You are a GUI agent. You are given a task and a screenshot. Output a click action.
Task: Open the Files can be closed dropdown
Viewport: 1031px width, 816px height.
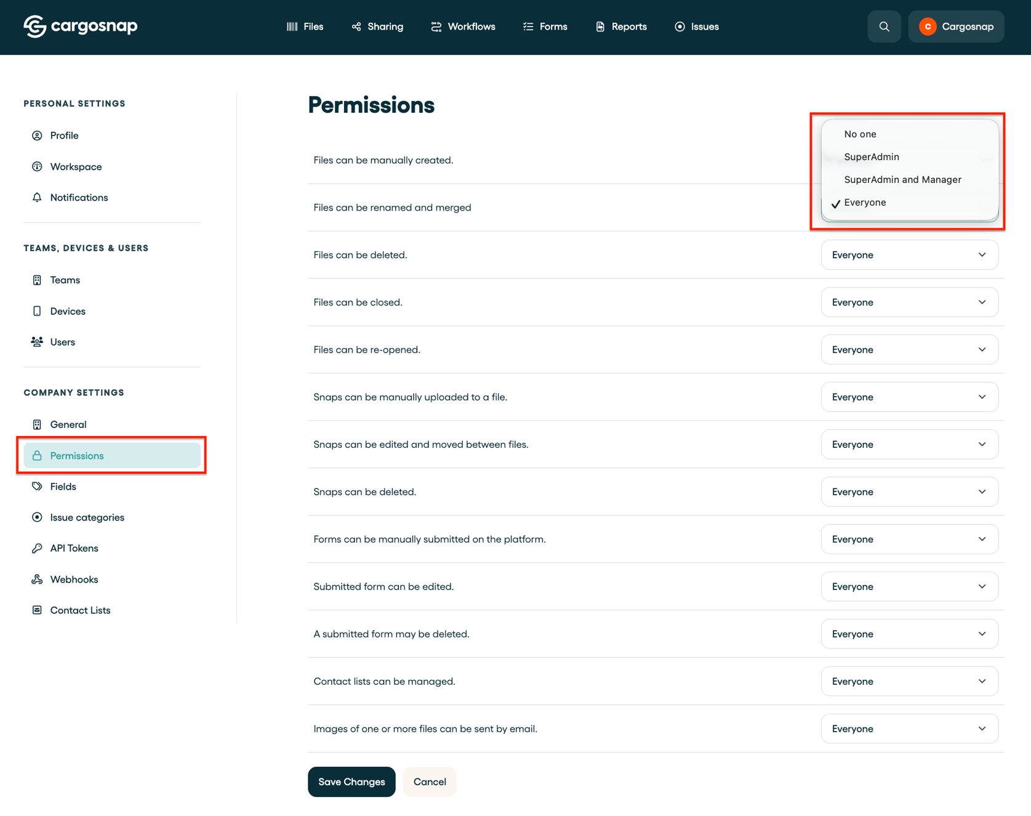pos(909,302)
